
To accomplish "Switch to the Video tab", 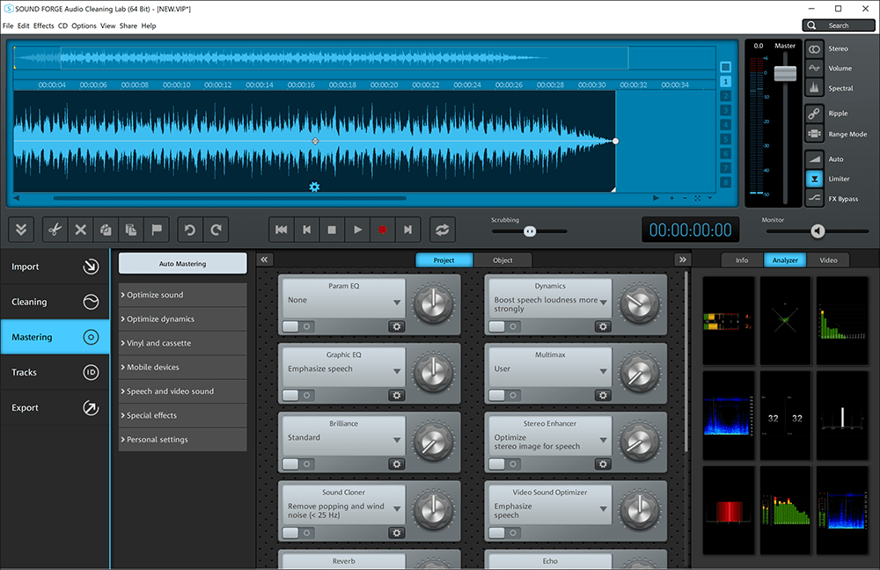I will point(828,260).
